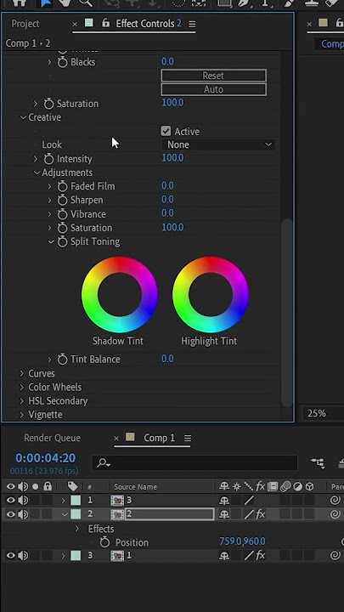Toggle the Saturation stopwatch under Adjustments

point(62,228)
